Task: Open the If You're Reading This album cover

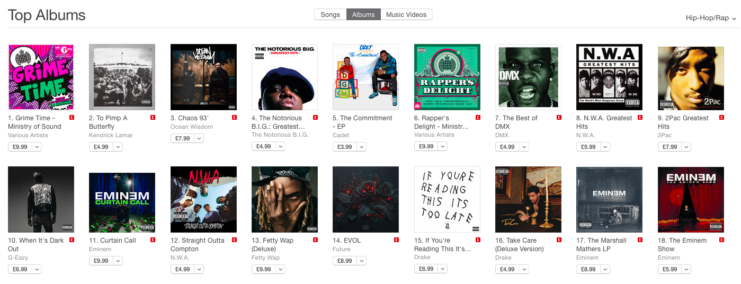Action: coord(447,199)
